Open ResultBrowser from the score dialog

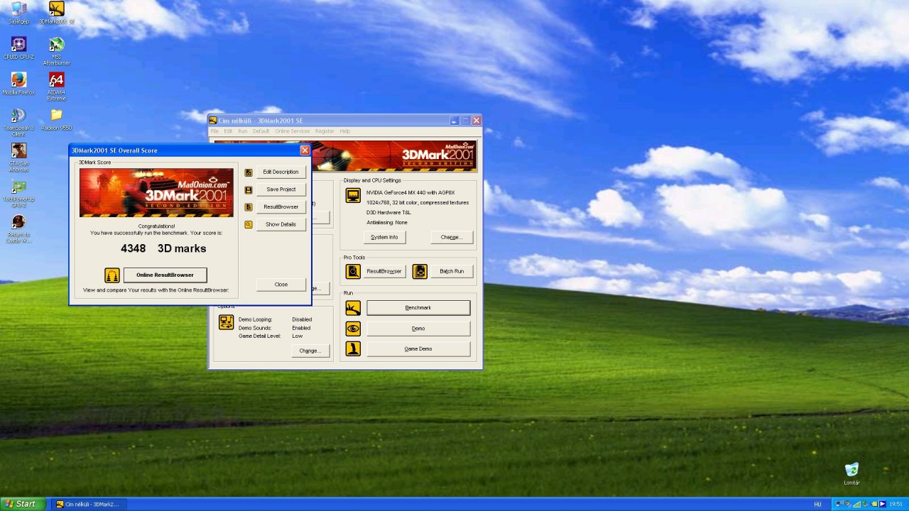[x=281, y=207]
